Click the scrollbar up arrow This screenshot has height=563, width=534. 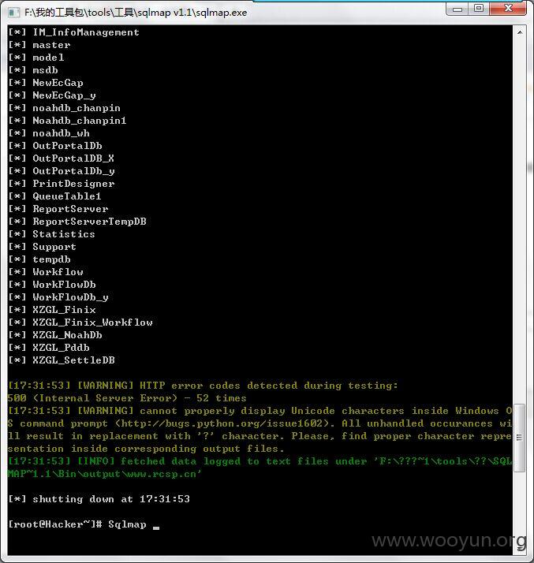coord(520,32)
